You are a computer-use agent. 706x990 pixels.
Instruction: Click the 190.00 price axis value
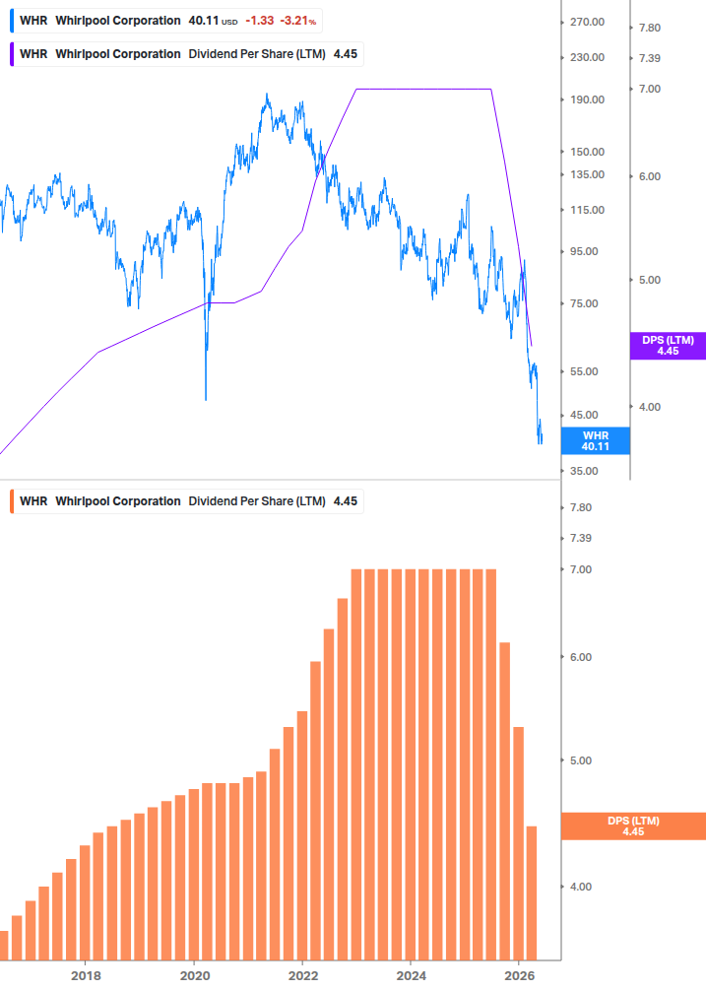(x=588, y=99)
